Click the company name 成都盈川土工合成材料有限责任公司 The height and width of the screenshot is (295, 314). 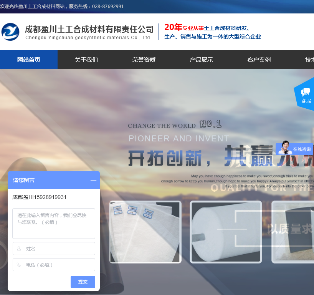(x=89, y=29)
